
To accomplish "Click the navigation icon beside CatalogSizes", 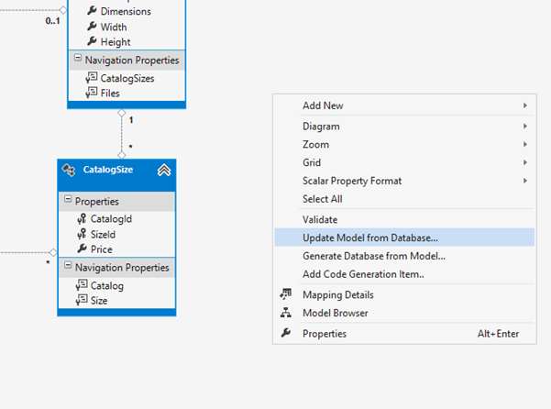I will (90, 78).
